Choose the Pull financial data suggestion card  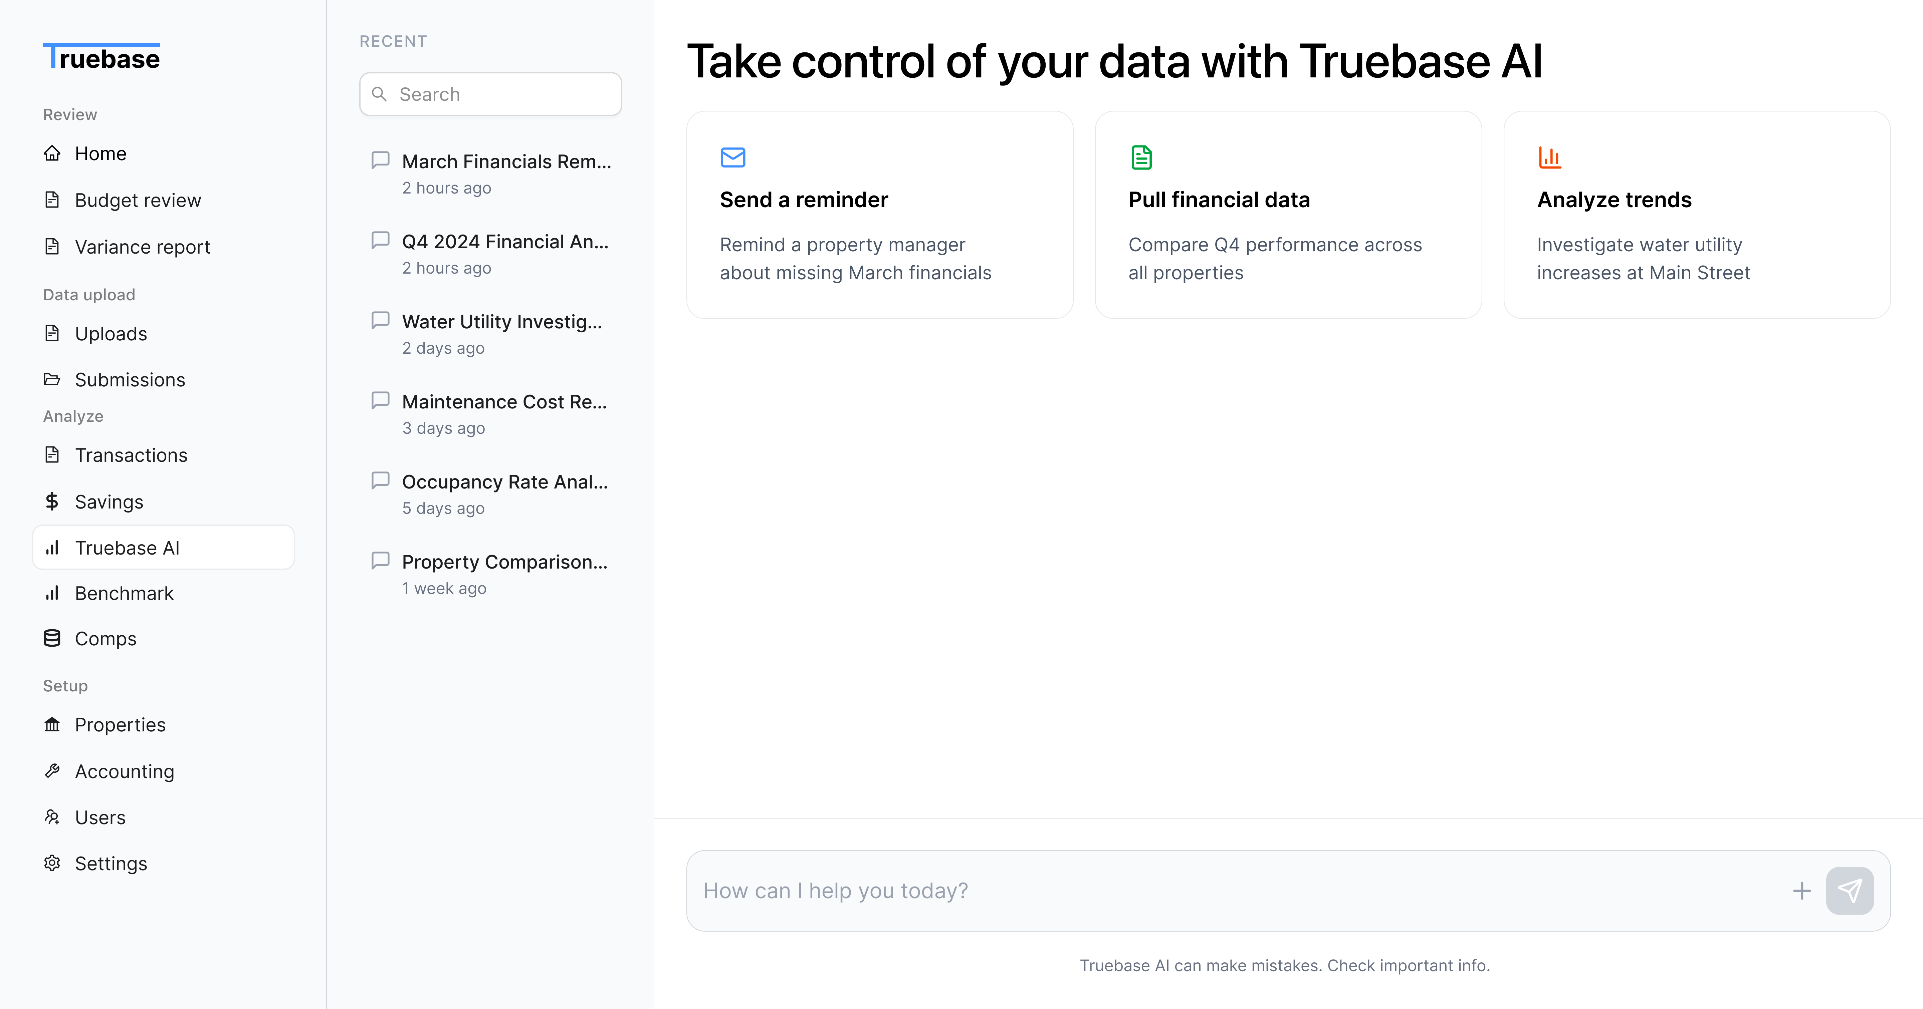(x=1288, y=215)
